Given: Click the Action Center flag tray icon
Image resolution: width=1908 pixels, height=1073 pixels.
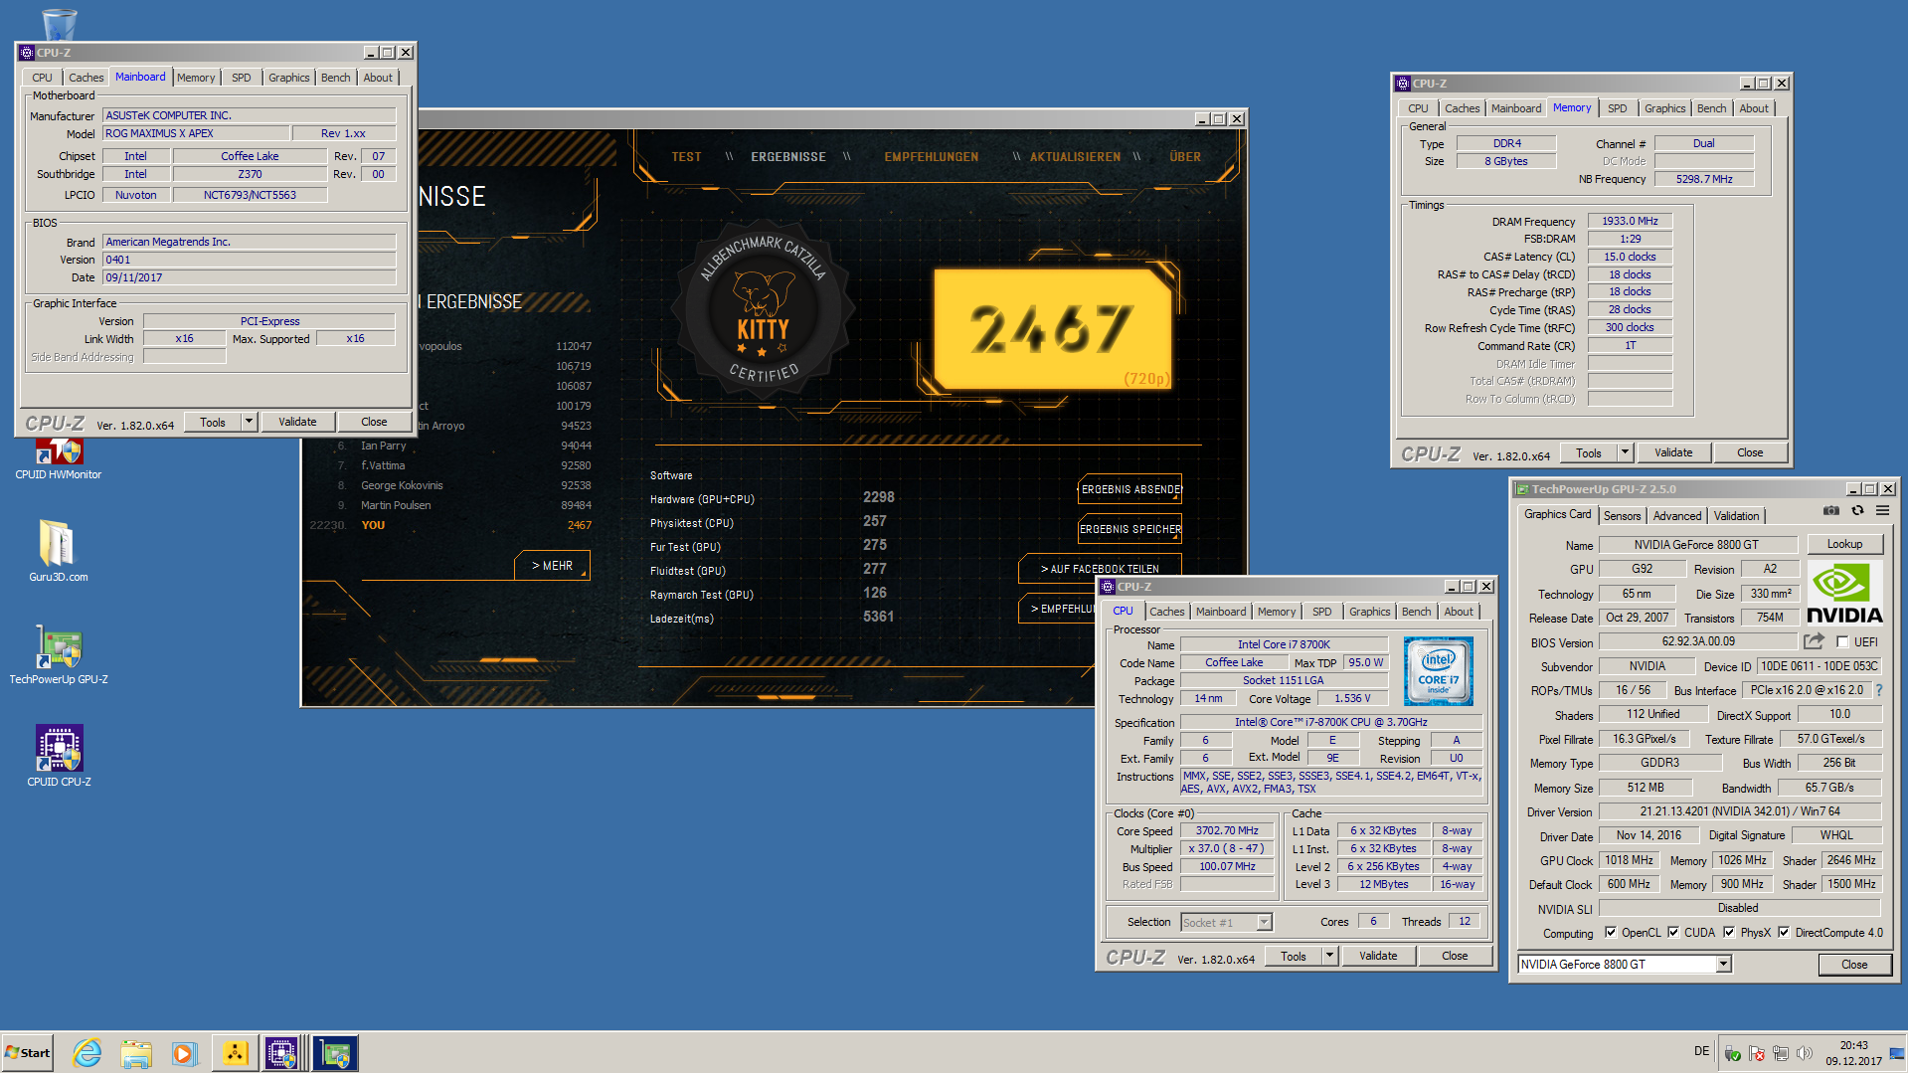Looking at the screenshot, I should point(1757,1053).
